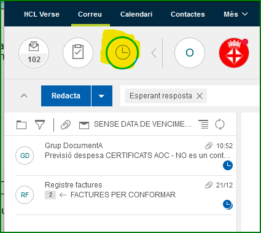261x233 pixels.
Task: Open the folders icon
Action: point(21,125)
